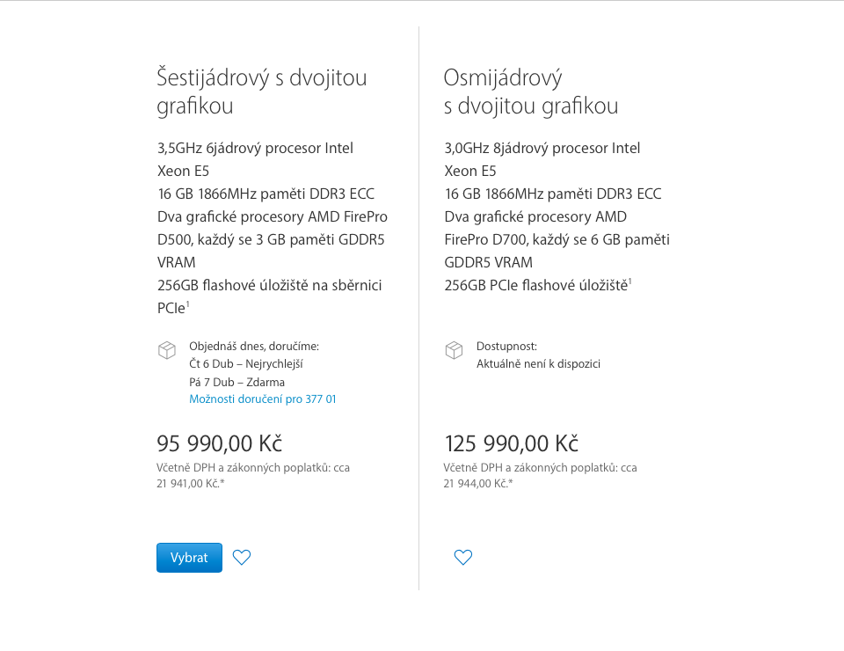Click the 3,5GHz 6jádrový procesor spec line
Image resolution: width=844 pixels, height=651 pixels.
coord(255,149)
